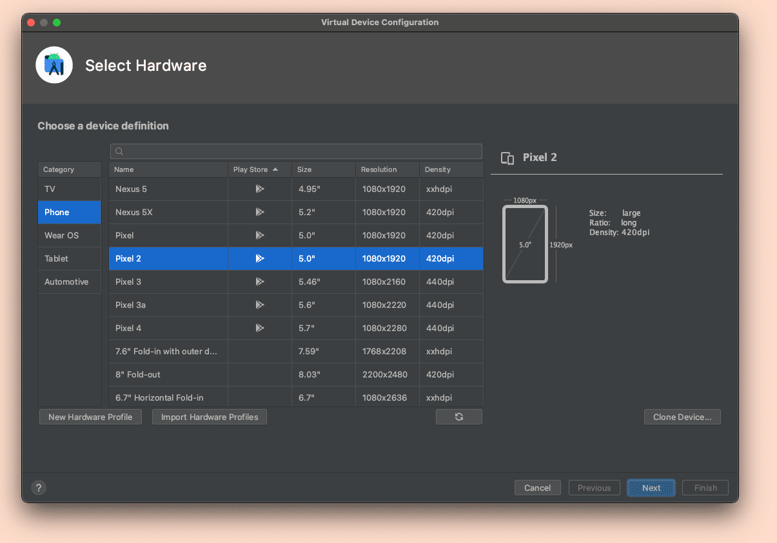The height and width of the screenshot is (543, 777).
Task: Click the Android Studio logo icon
Action: click(54, 65)
